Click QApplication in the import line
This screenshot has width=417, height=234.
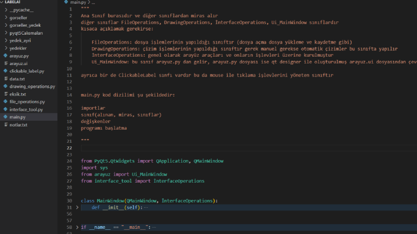172,161
